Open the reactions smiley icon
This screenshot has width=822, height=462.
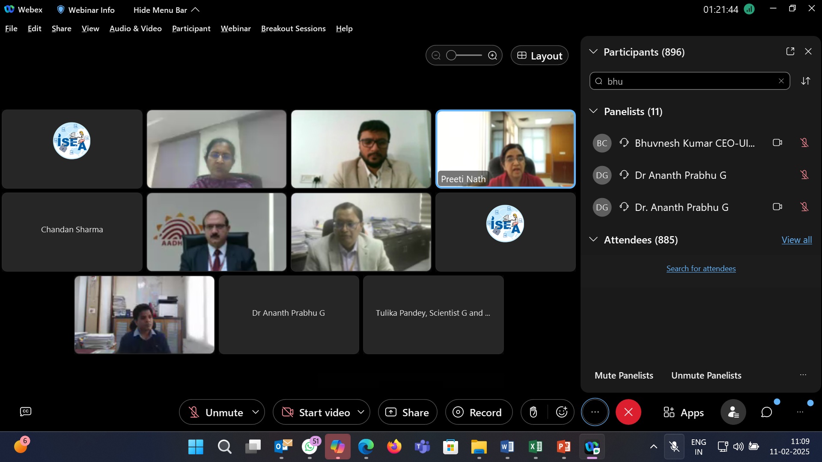pyautogui.click(x=561, y=412)
